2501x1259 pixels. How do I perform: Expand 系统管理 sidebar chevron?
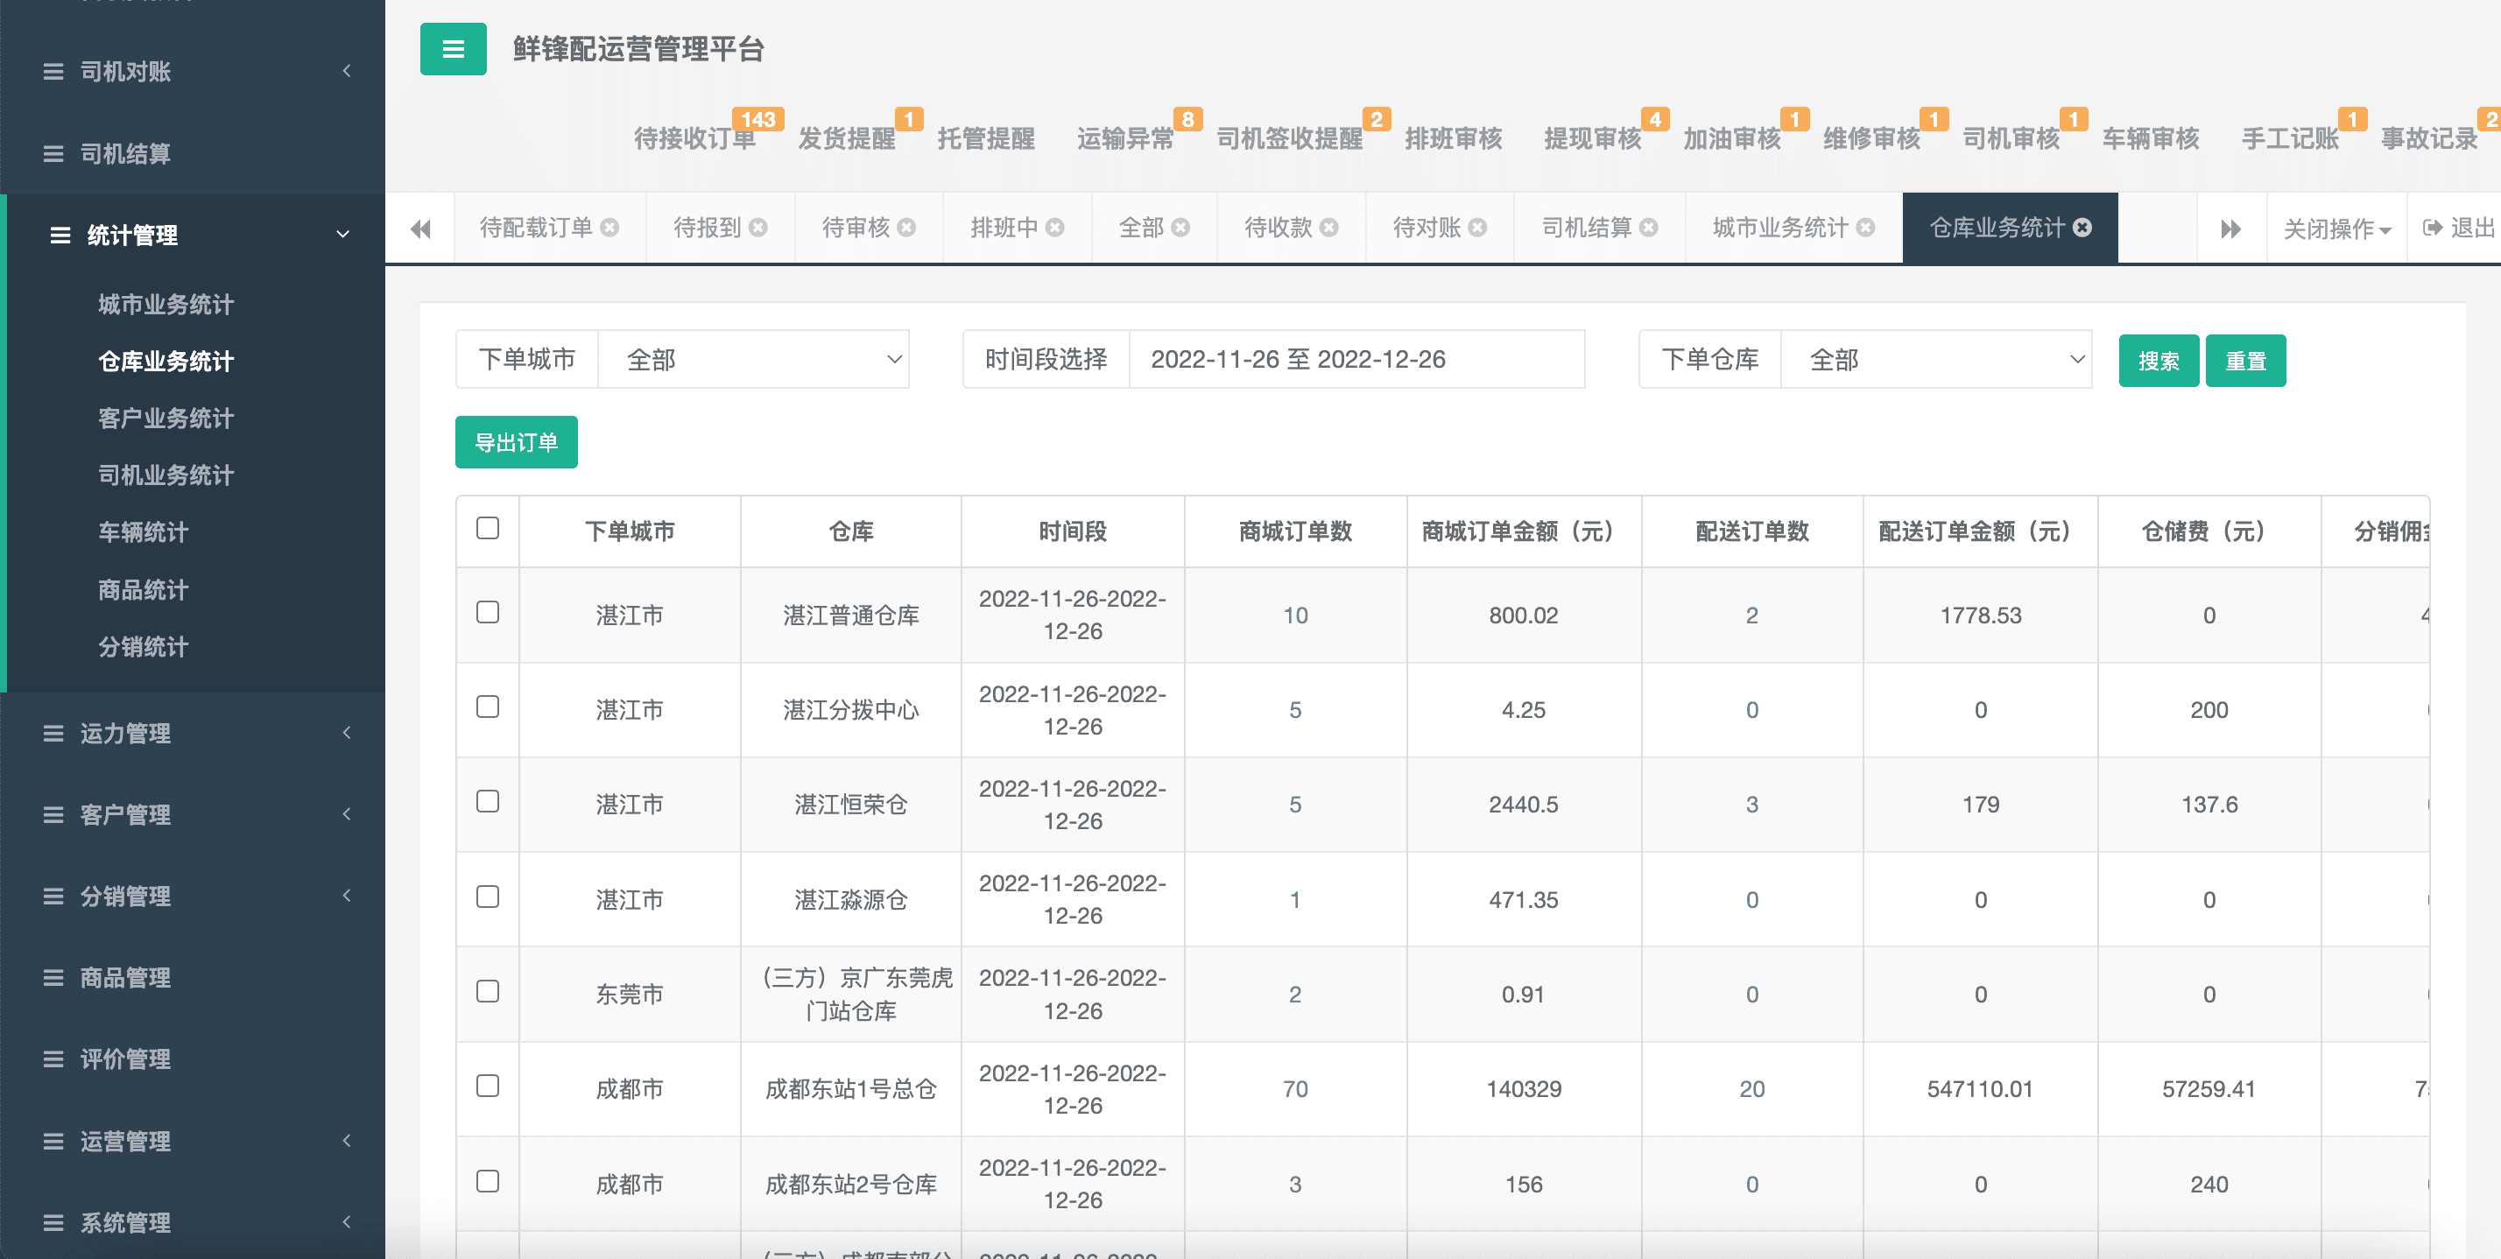coord(347,1222)
